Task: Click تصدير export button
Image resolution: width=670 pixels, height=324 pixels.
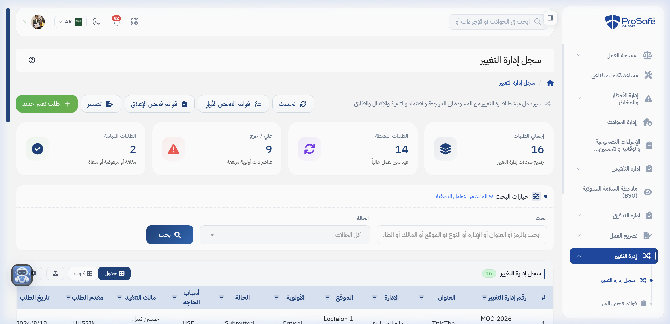Action: [101, 104]
